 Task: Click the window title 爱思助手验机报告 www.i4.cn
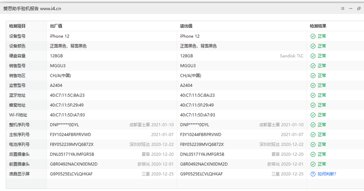[x=32, y=8]
